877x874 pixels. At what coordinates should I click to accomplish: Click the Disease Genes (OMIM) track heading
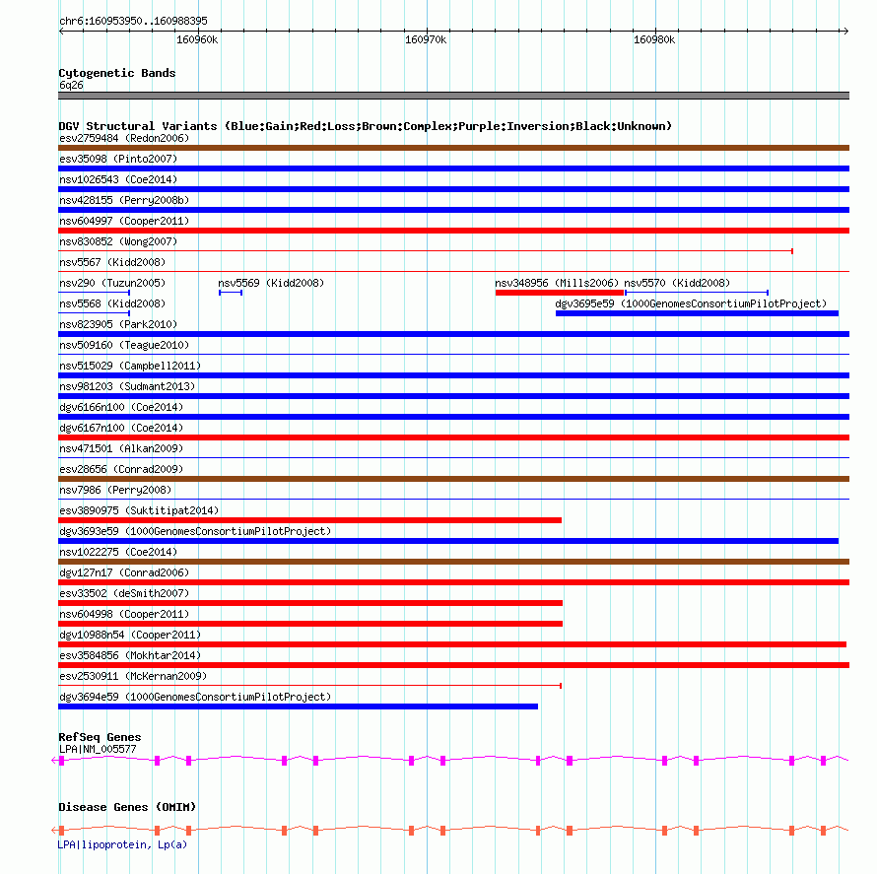(127, 807)
